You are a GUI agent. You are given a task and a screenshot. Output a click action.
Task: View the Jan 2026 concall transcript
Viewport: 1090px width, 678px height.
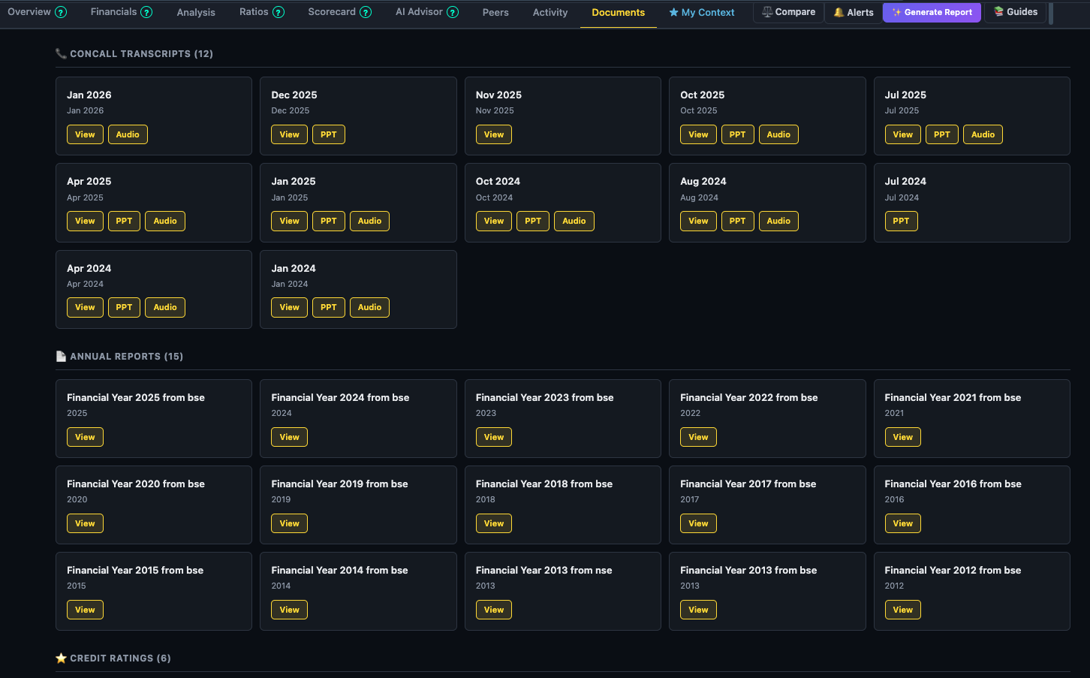click(x=85, y=134)
